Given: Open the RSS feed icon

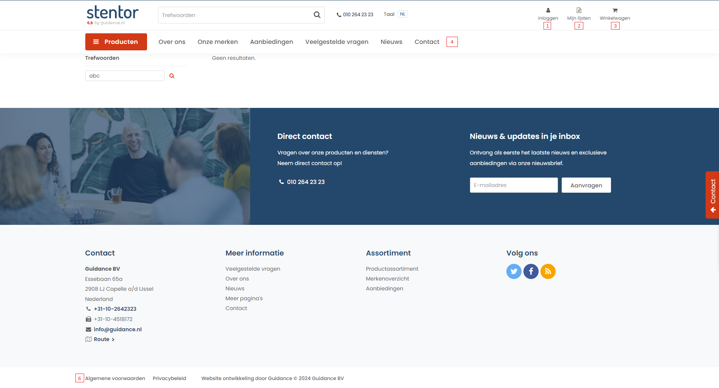Looking at the screenshot, I should click(548, 271).
